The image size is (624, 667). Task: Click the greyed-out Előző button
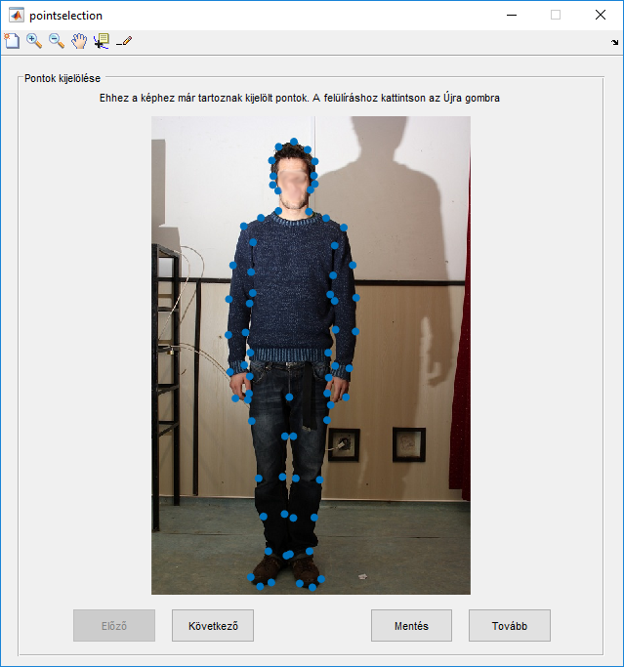pyautogui.click(x=114, y=626)
